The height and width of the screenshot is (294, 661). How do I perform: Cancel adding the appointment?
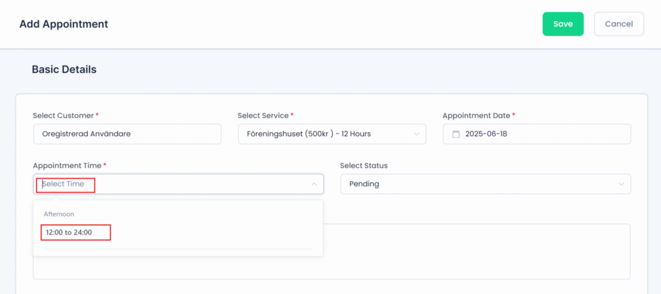tap(619, 24)
